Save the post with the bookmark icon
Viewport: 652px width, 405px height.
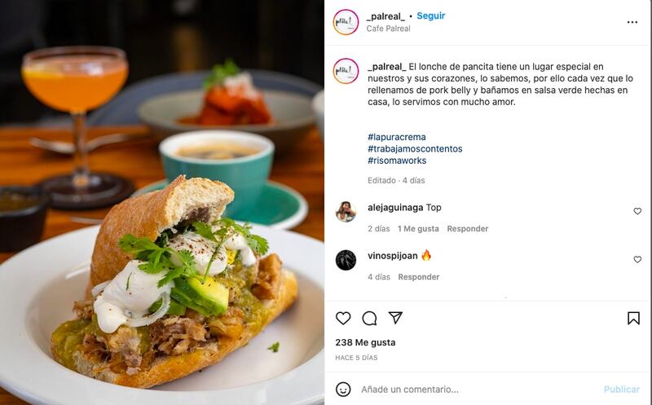pos(633,318)
